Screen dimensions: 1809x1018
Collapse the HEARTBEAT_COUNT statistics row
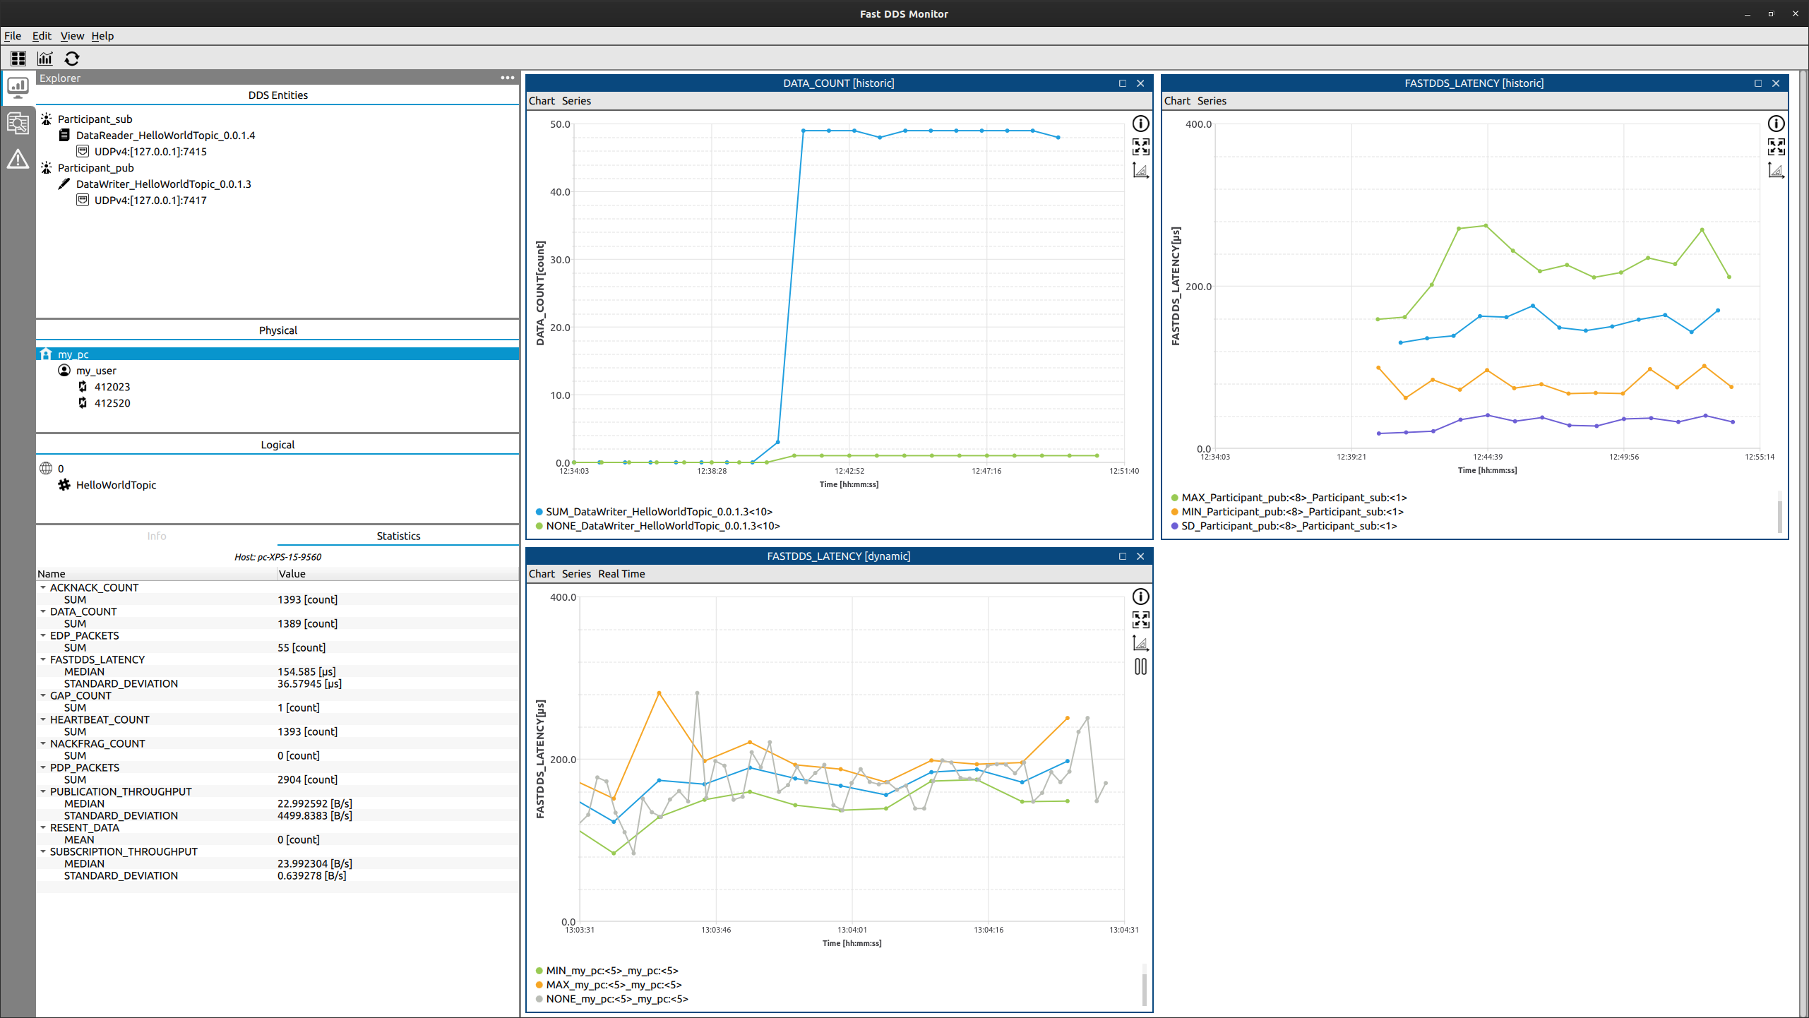tap(43, 719)
